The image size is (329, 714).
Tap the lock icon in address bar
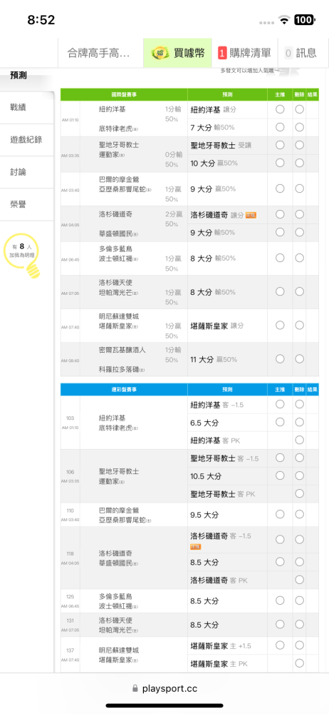click(135, 688)
